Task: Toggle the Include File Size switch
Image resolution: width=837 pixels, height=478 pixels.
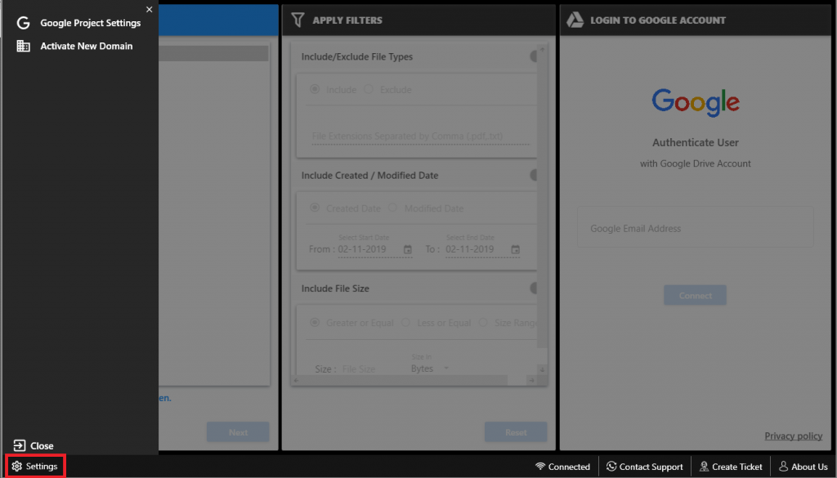Action: tap(533, 288)
